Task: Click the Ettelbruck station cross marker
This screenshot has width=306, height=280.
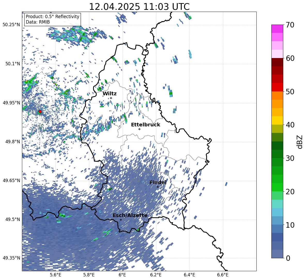Action: (139, 129)
